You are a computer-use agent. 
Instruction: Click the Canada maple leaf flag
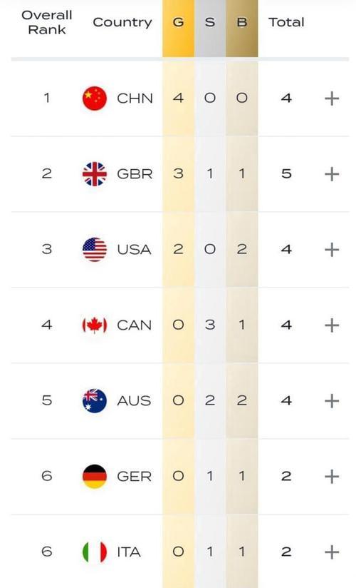coord(94,325)
